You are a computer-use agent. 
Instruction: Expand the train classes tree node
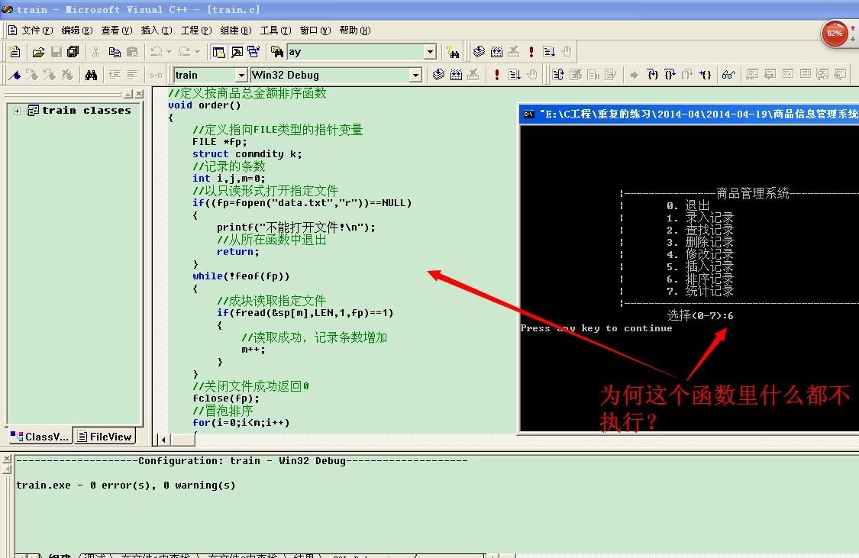(x=18, y=111)
